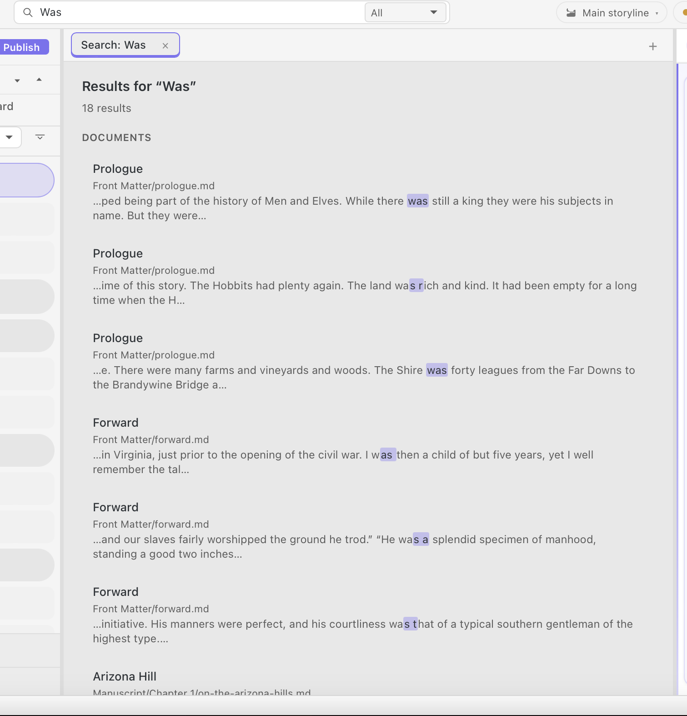Image resolution: width=687 pixels, height=716 pixels.
Task: Open the Arizona Hill result
Action: [125, 676]
